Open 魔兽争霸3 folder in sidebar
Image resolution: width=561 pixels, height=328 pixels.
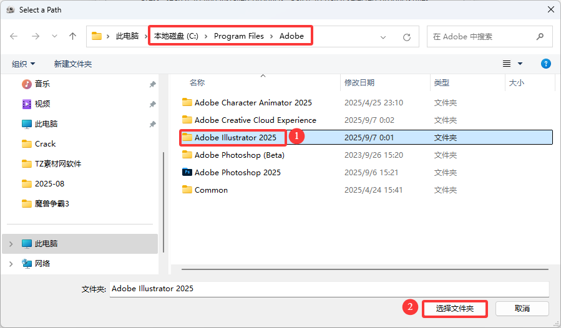[52, 204]
